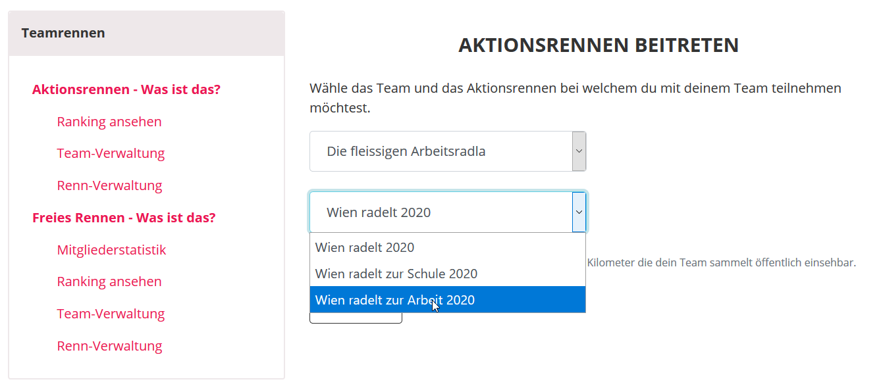View the Mitgliederstatistik page
The width and height of the screenshot is (881, 392).
[111, 250]
